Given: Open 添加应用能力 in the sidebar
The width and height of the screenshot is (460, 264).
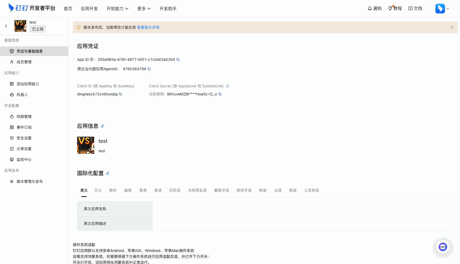Looking at the screenshot, I should point(34,84).
